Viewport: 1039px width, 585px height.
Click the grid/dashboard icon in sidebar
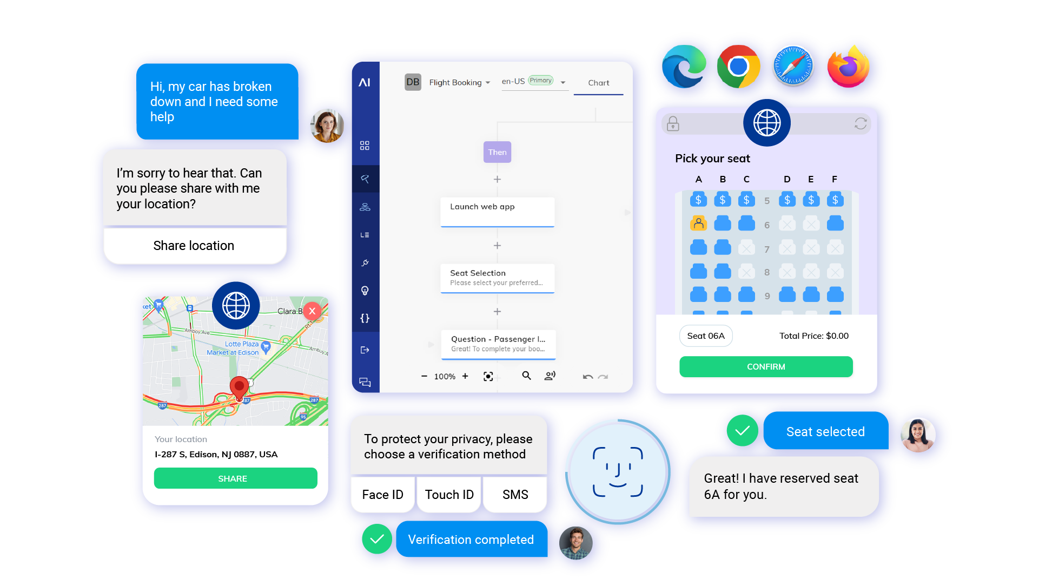tap(365, 145)
